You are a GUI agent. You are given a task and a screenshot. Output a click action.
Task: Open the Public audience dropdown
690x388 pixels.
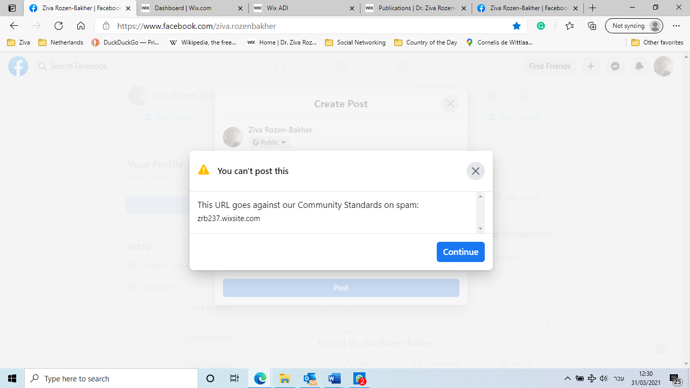point(269,142)
